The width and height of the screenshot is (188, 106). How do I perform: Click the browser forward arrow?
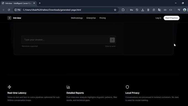(3, 10)
